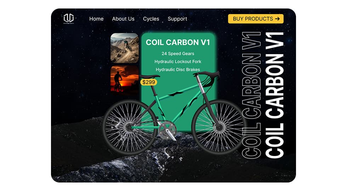This screenshot has width=347, height=191.
Task: Click the site logo in the header
Action: pos(69,18)
